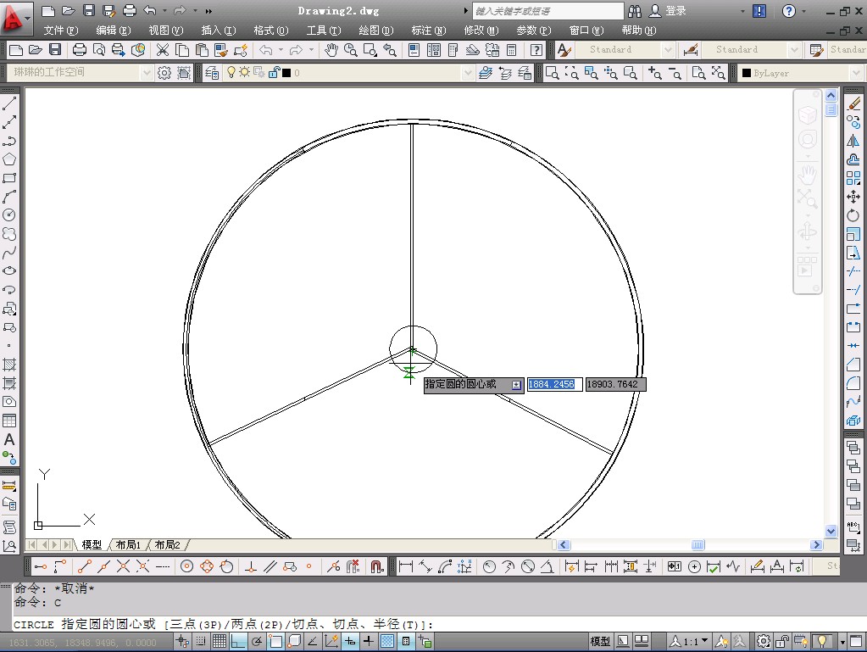The image size is (867, 652).
Task: Switch to the 布局1 layout tab
Action: click(128, 544)
